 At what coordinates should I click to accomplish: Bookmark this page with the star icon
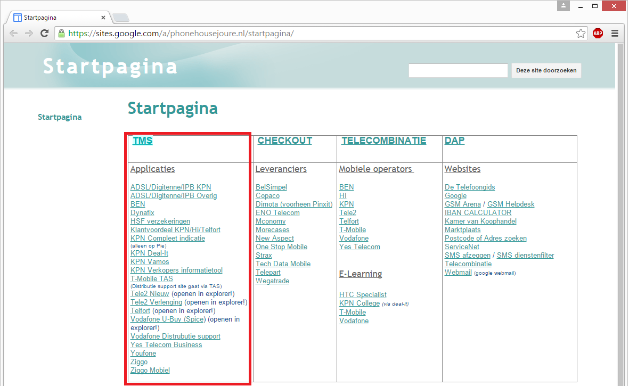[581, 34]
